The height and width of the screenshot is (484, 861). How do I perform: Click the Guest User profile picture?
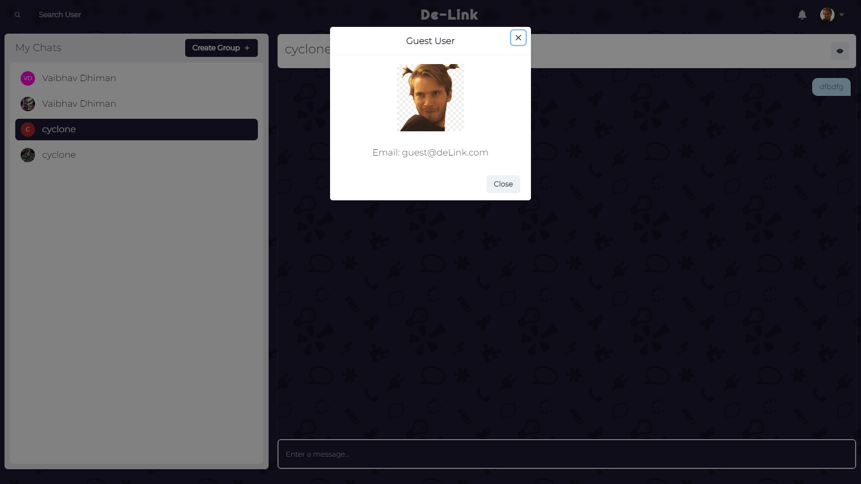[430, 98]
